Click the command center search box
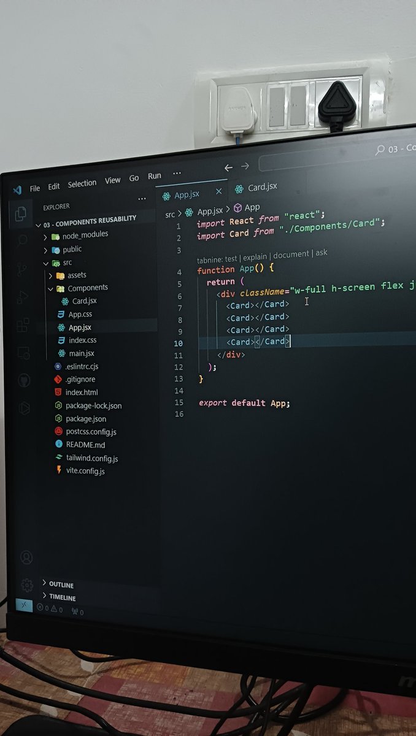 coord(337,156)
